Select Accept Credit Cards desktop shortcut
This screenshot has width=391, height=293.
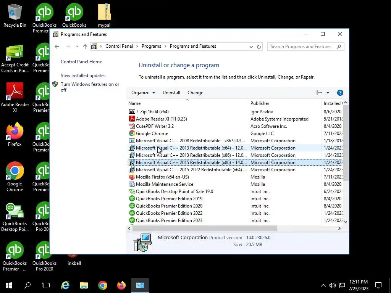point(15,59)
